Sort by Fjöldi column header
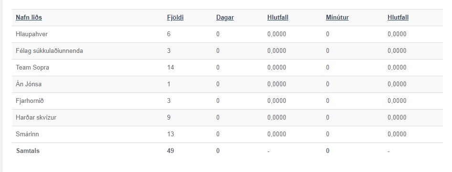Image resolution: width=452 pixels, height=172 pixels. tap(175, 18)
